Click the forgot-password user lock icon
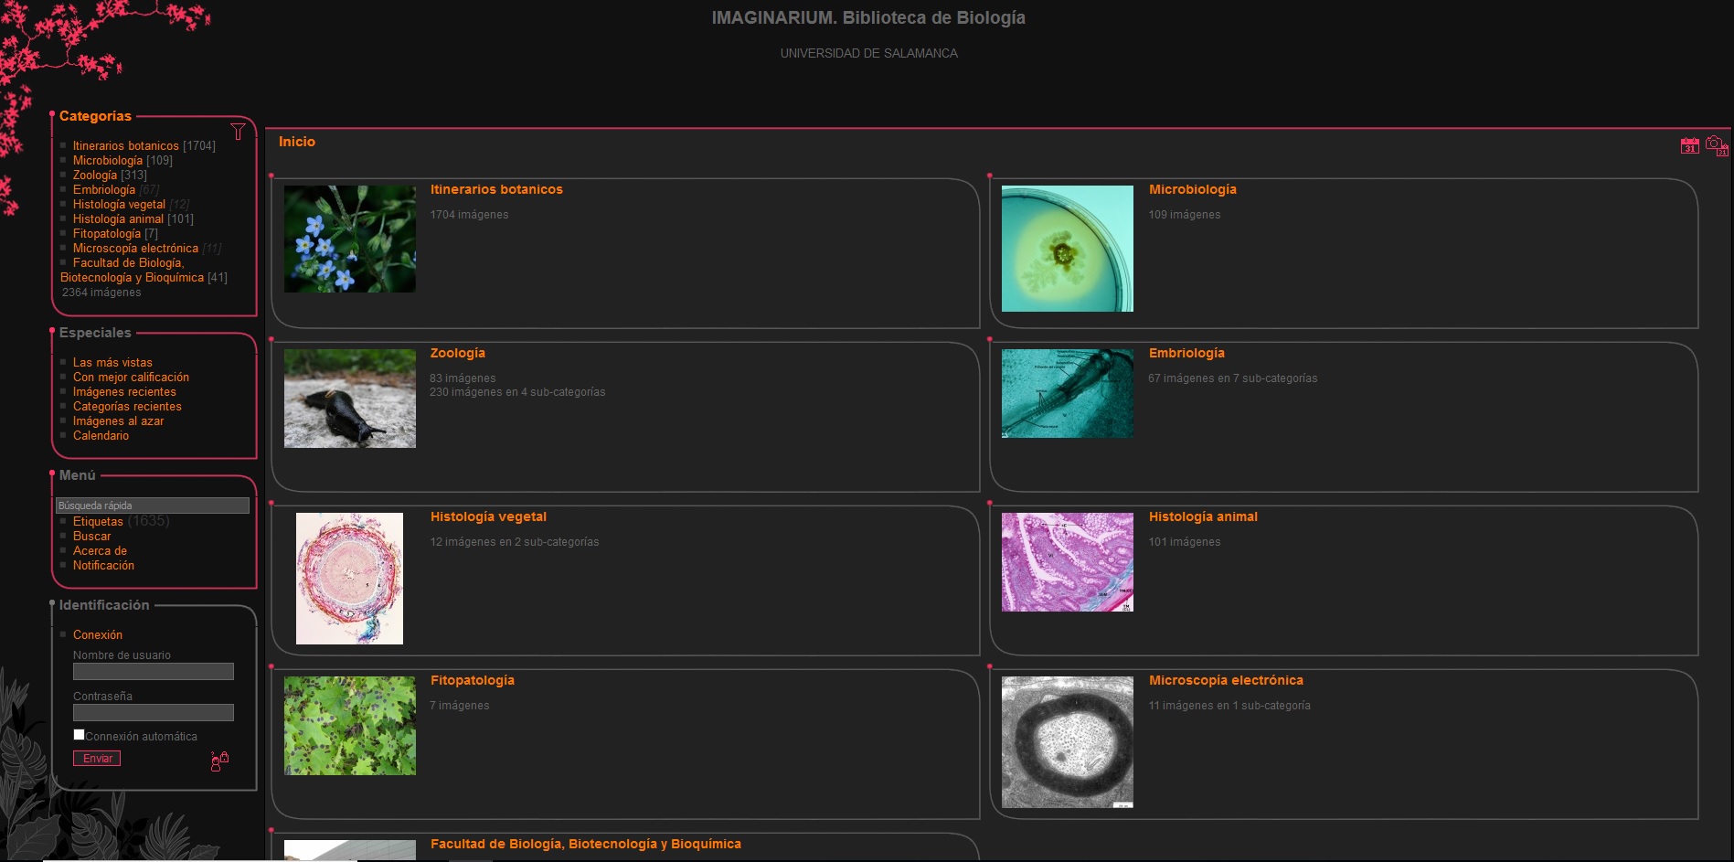 (219, 761)
